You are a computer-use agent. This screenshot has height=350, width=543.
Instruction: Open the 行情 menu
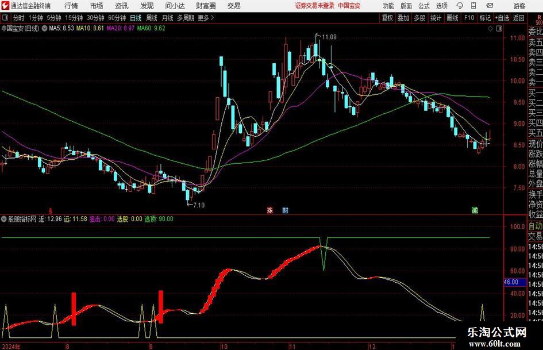(x=71, y=6)
